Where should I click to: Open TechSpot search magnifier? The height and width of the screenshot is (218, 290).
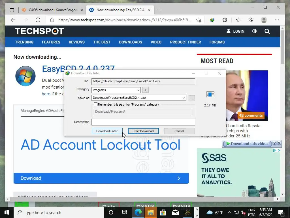267,31
